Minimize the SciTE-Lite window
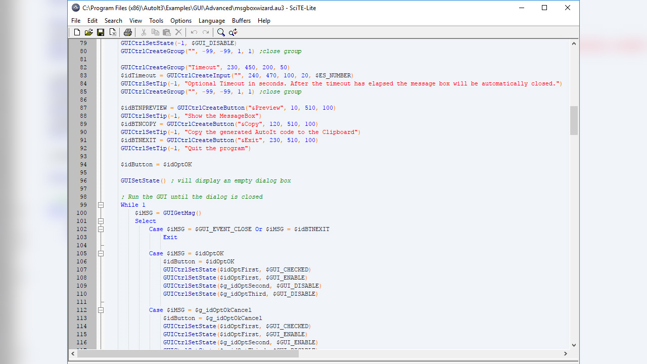Viewport: 647px width, 364px height. click(x=521, y=8)
